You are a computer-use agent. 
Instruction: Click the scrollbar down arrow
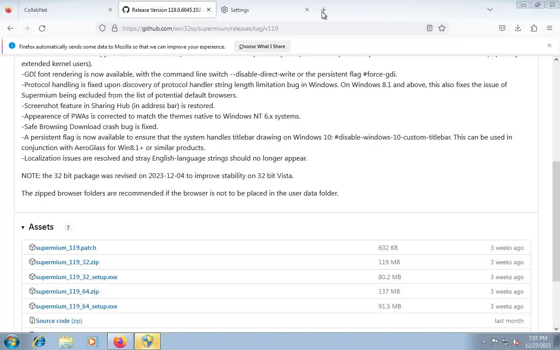click(x=556, y=329)
